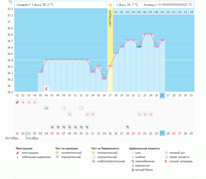Viewport: 206px width, 179px height.
Task: Click the creamy cervical fluid icon on day 07
Action: [52, 127]
